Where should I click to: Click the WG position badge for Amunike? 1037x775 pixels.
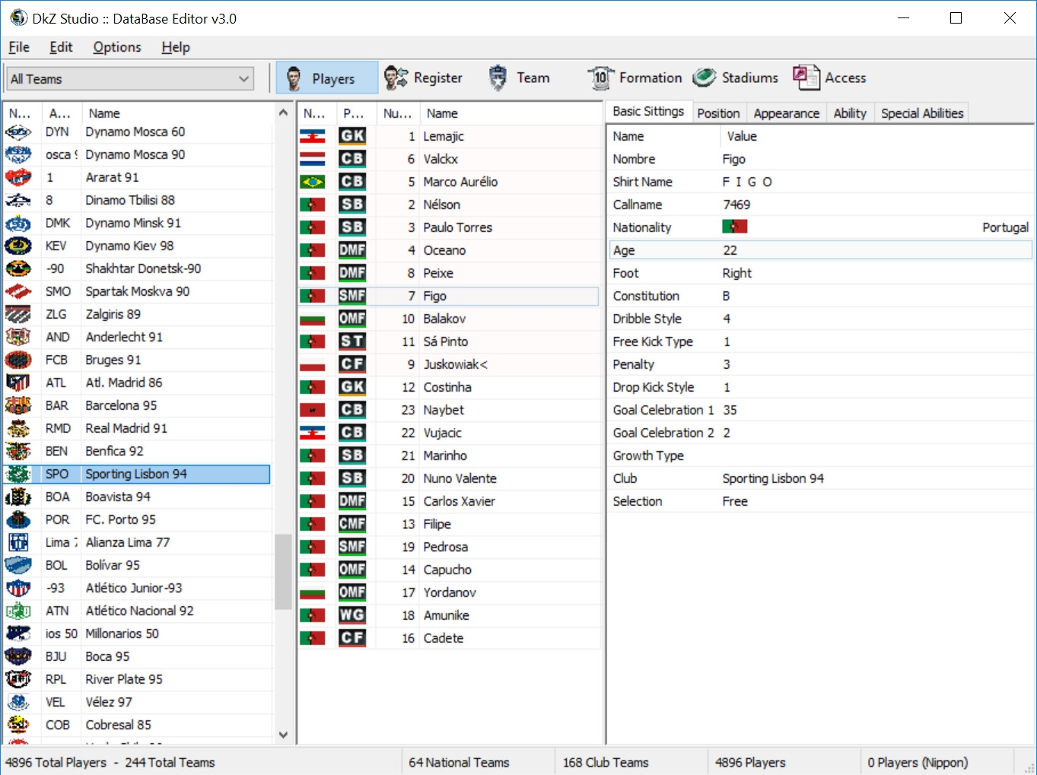click(352, 615)
